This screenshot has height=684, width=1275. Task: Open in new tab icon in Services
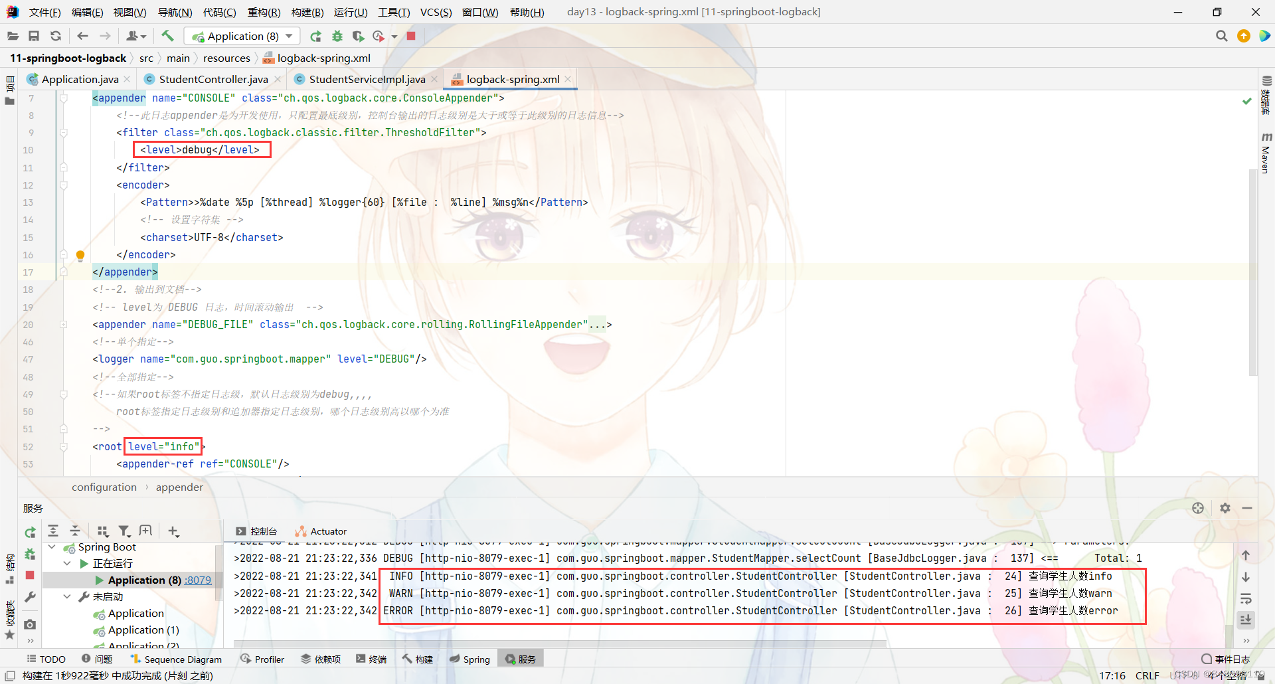pyautogui.click(x=145, y=531)
